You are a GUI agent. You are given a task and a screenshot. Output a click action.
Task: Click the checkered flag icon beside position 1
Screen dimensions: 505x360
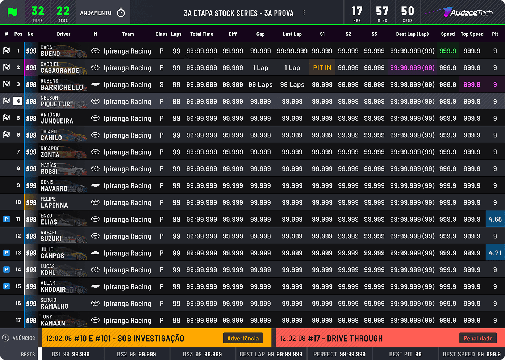(x=6, y=51)
